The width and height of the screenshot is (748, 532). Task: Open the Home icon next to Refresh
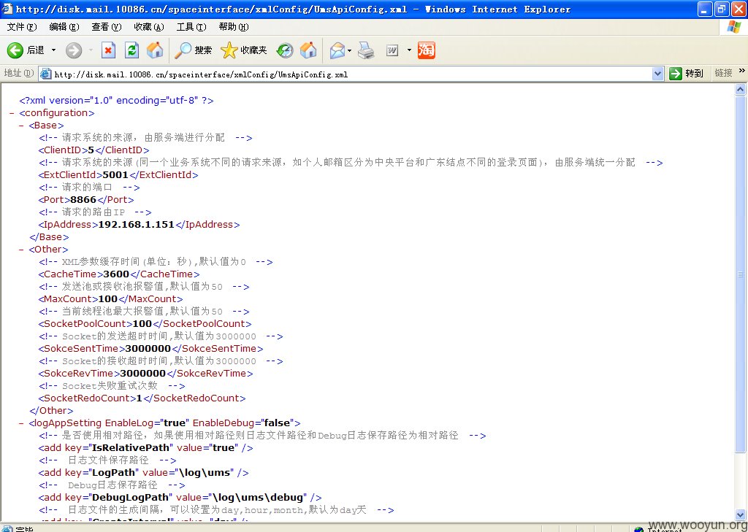155,50
